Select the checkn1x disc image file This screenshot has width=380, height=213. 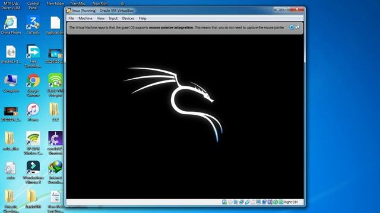(x=11, y=54)
